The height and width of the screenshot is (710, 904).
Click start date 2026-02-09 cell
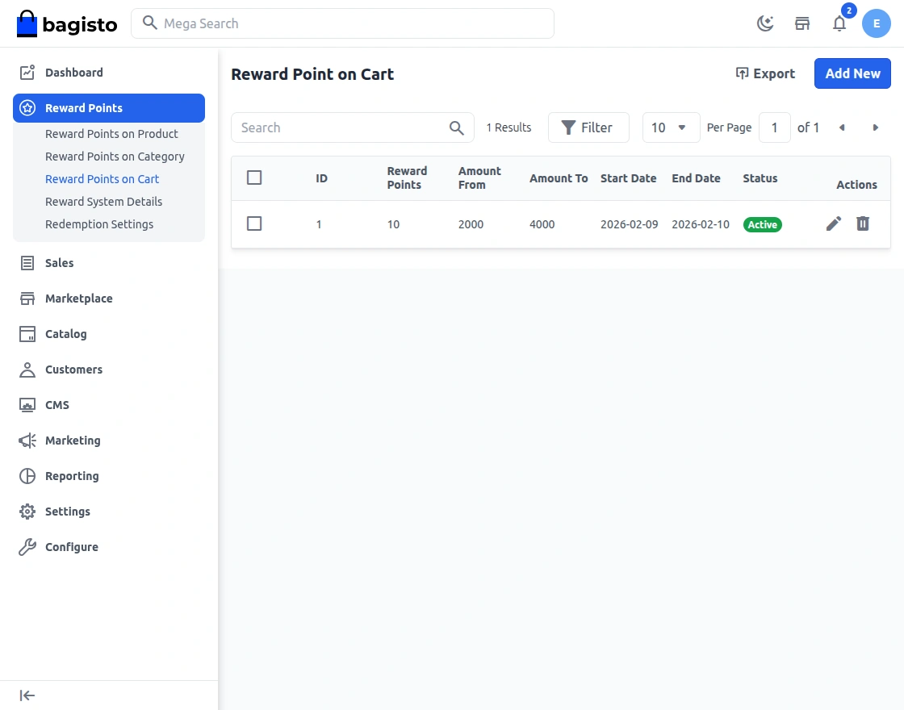pos(629,225)
